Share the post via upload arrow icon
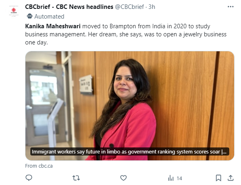Screen dimensions: 241x185 (x=230, y=178)
